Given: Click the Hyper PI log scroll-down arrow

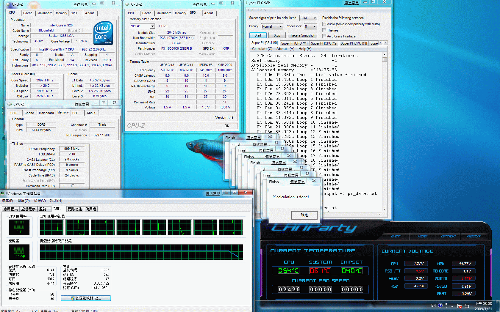Looking at the screenshot, I should 385,209.
